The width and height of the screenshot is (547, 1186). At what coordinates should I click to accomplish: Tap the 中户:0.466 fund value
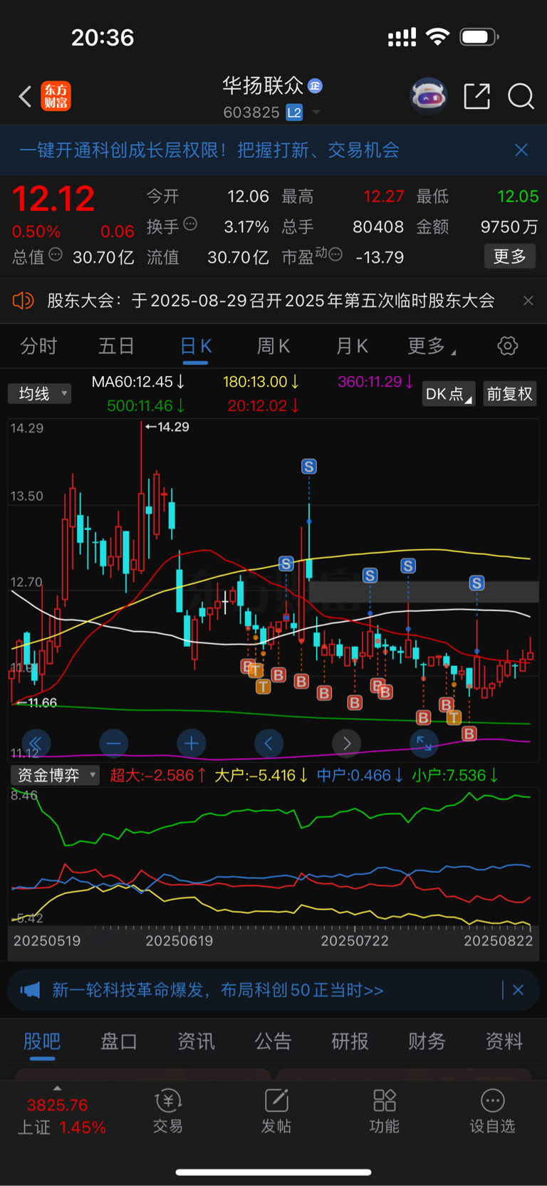[360, 775]
